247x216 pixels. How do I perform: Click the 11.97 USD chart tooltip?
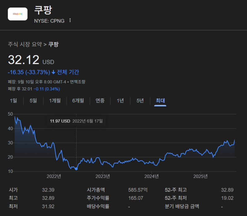pos(76,121)
